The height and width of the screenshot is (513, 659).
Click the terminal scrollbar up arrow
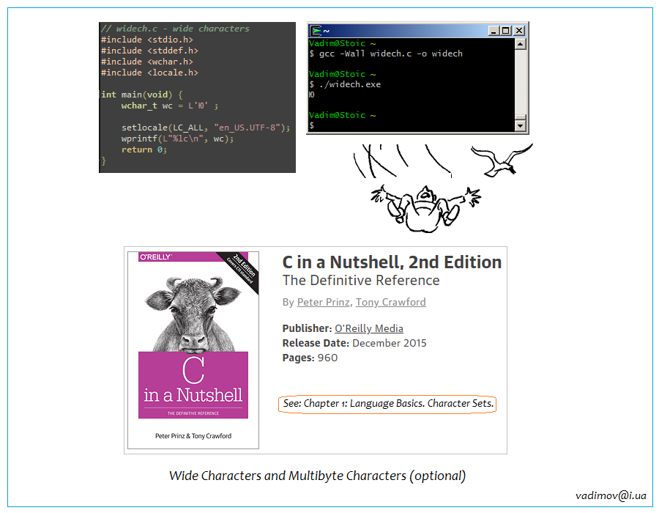click(521, 44)
